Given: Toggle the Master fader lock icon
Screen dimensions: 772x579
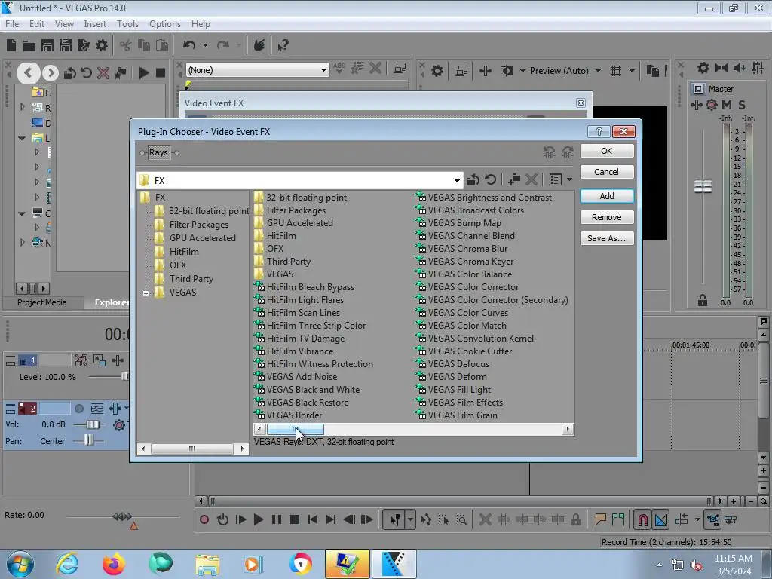Looking at the screenshot, I should coord(703,300).
